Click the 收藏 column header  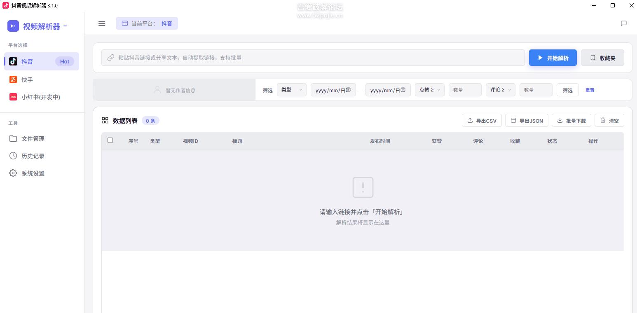[515, 141]
